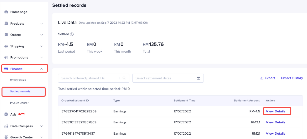Screen dimensions: 307x139
Task: Click the info icon beside Settled
Action: [72, 34]
